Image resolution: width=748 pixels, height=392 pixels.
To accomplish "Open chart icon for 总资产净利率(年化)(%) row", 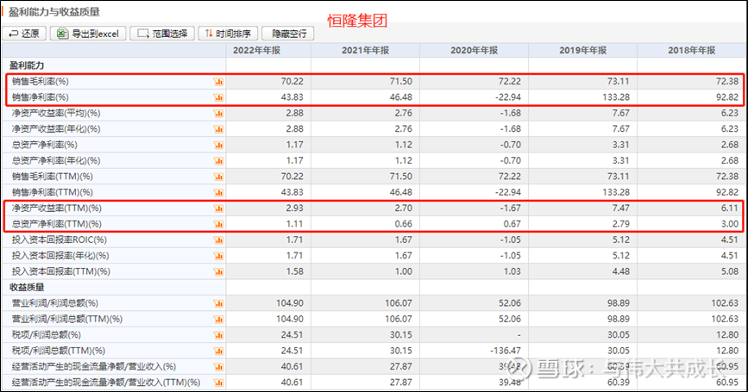I will 218,161.
